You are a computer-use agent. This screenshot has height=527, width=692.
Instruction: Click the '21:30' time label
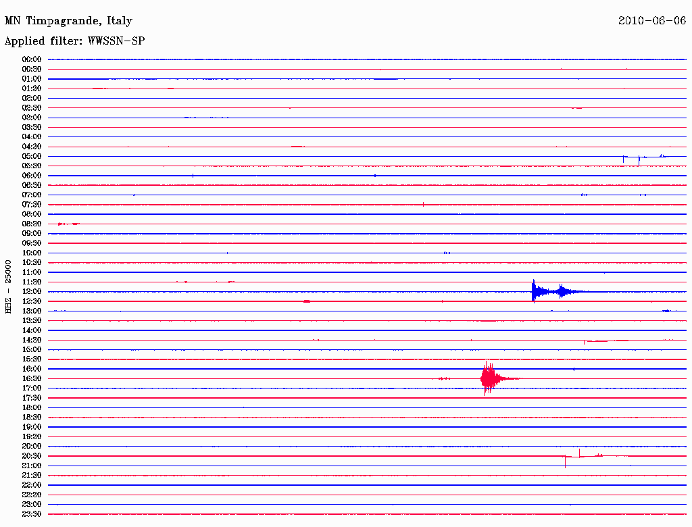(32, 476)
